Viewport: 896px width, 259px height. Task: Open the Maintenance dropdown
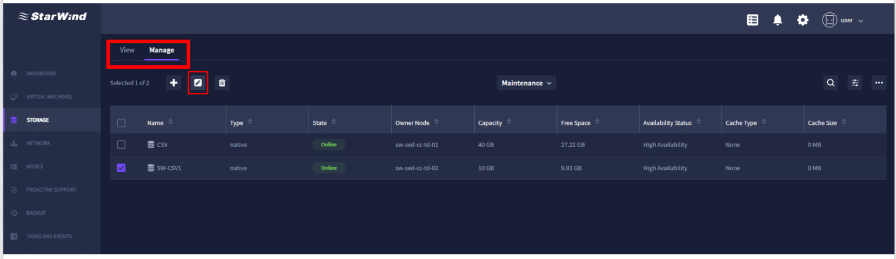526,83
